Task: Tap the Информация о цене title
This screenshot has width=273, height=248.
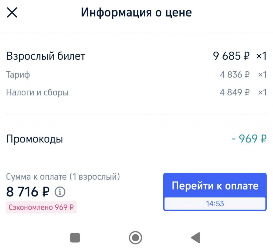Action: tap(136, 13)
